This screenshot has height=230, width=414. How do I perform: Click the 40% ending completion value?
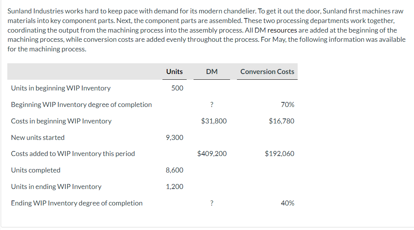[288, 203]
